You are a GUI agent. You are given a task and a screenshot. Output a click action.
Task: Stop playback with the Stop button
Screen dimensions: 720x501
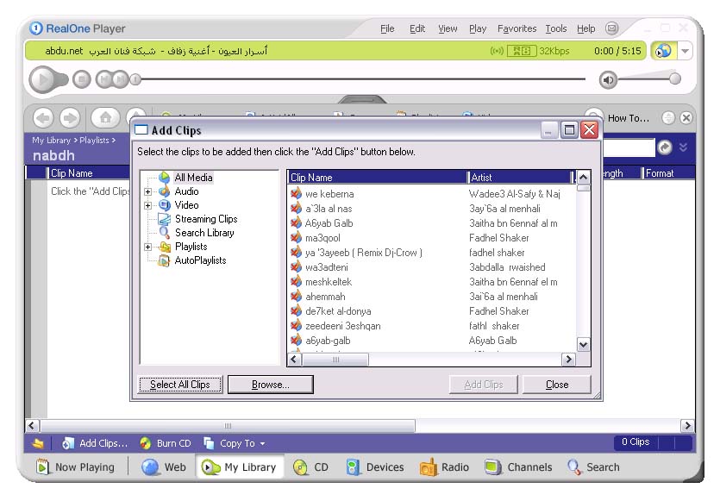(x=82, y=80)
